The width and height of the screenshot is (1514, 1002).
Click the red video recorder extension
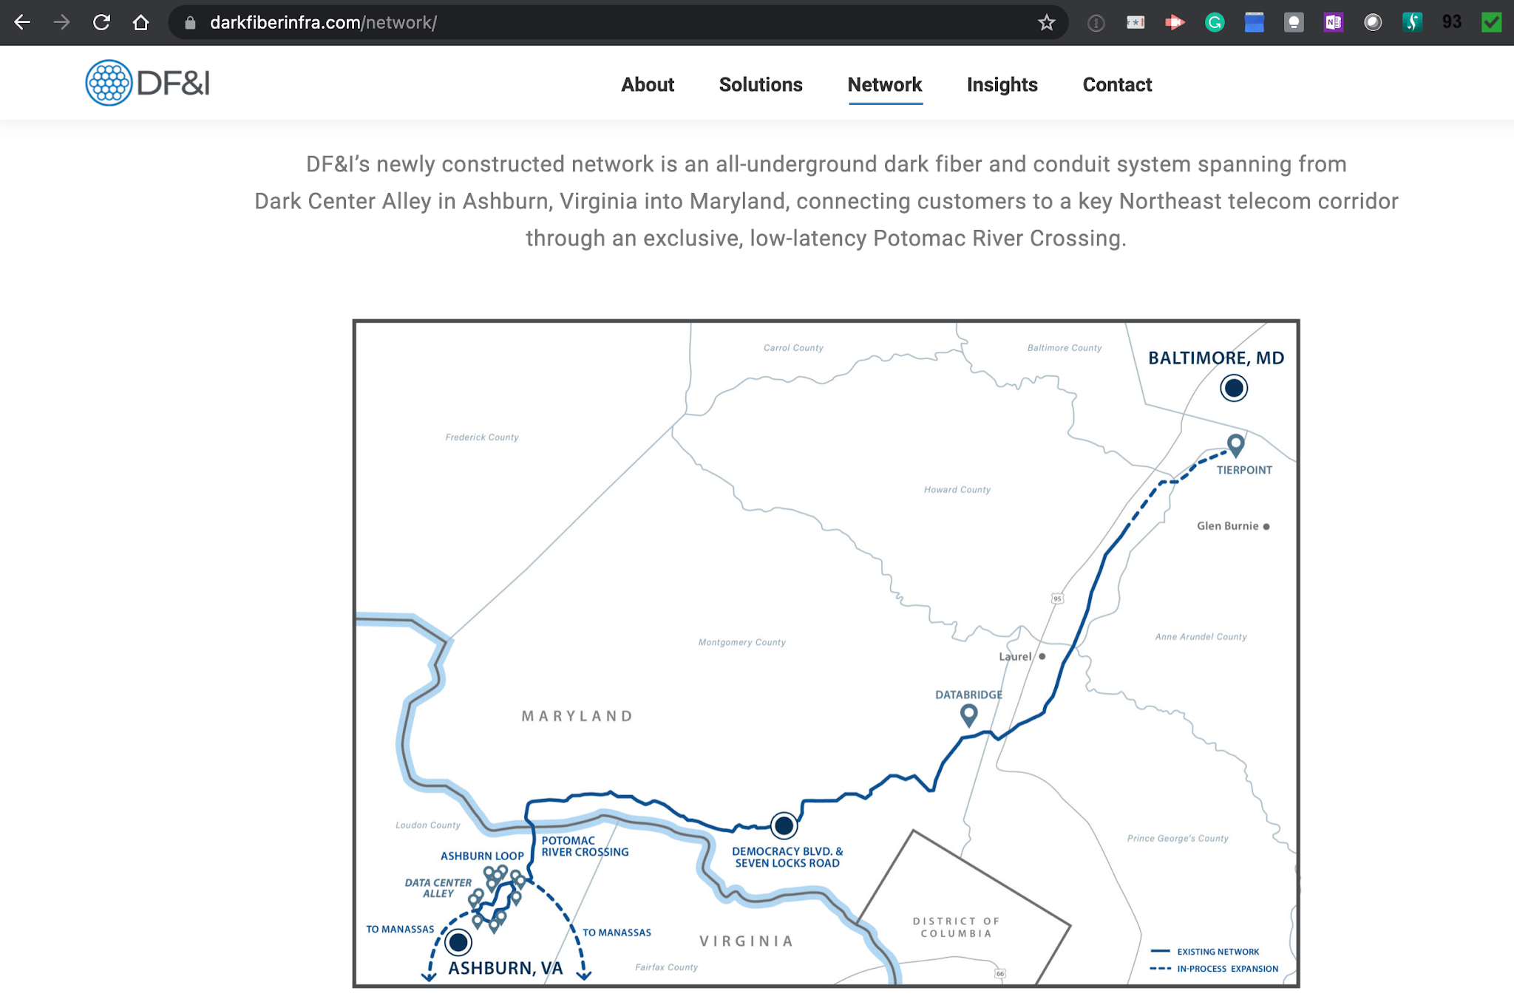coord(1175,23)
